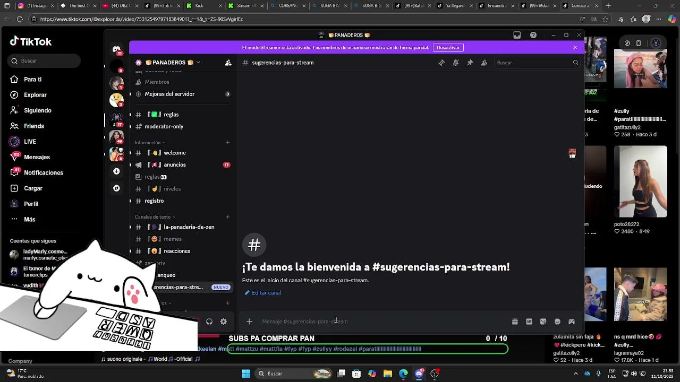Select la-panaderia-de-zen channel
Screen dimensions: 680x382
[x=183, y=227]
